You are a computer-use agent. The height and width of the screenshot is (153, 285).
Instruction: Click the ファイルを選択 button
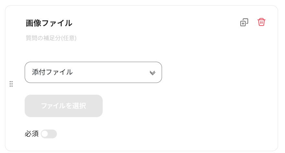point(63,106)
